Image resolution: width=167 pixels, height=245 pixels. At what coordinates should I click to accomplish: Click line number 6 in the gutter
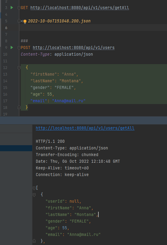(x=6, y=28)
